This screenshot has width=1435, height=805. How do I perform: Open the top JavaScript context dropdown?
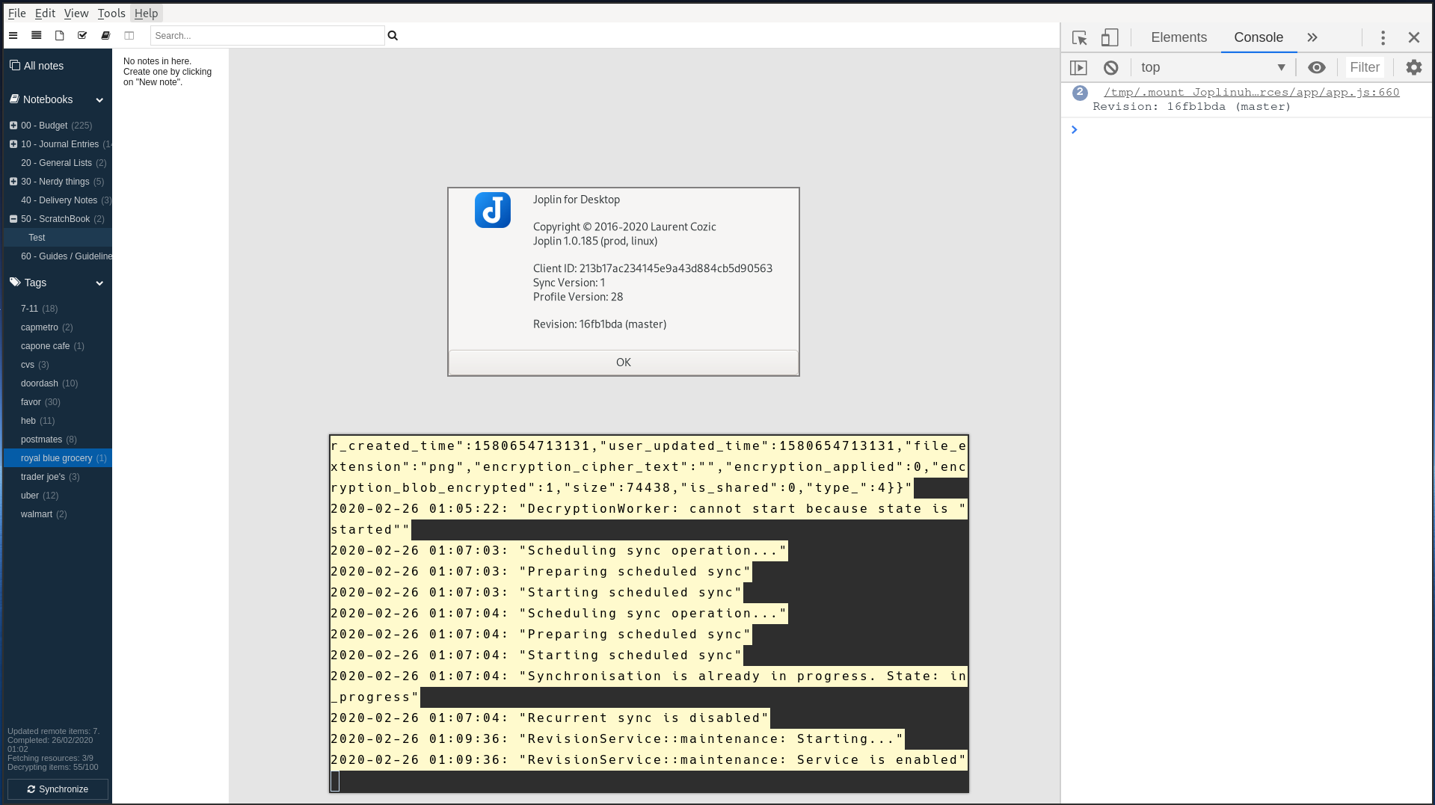coord(1213,67)
